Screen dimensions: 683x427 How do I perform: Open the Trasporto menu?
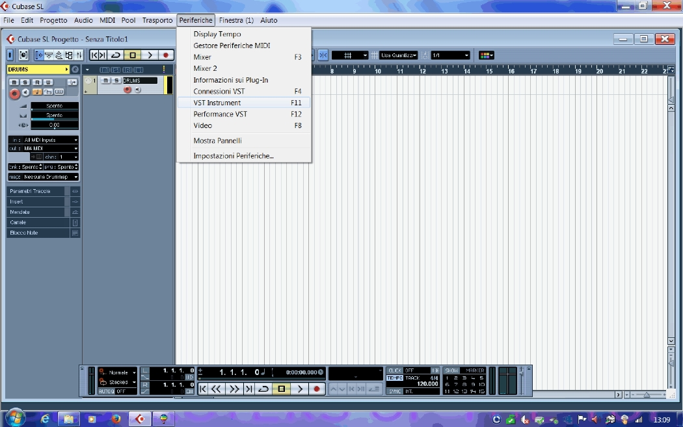point(157,20)
